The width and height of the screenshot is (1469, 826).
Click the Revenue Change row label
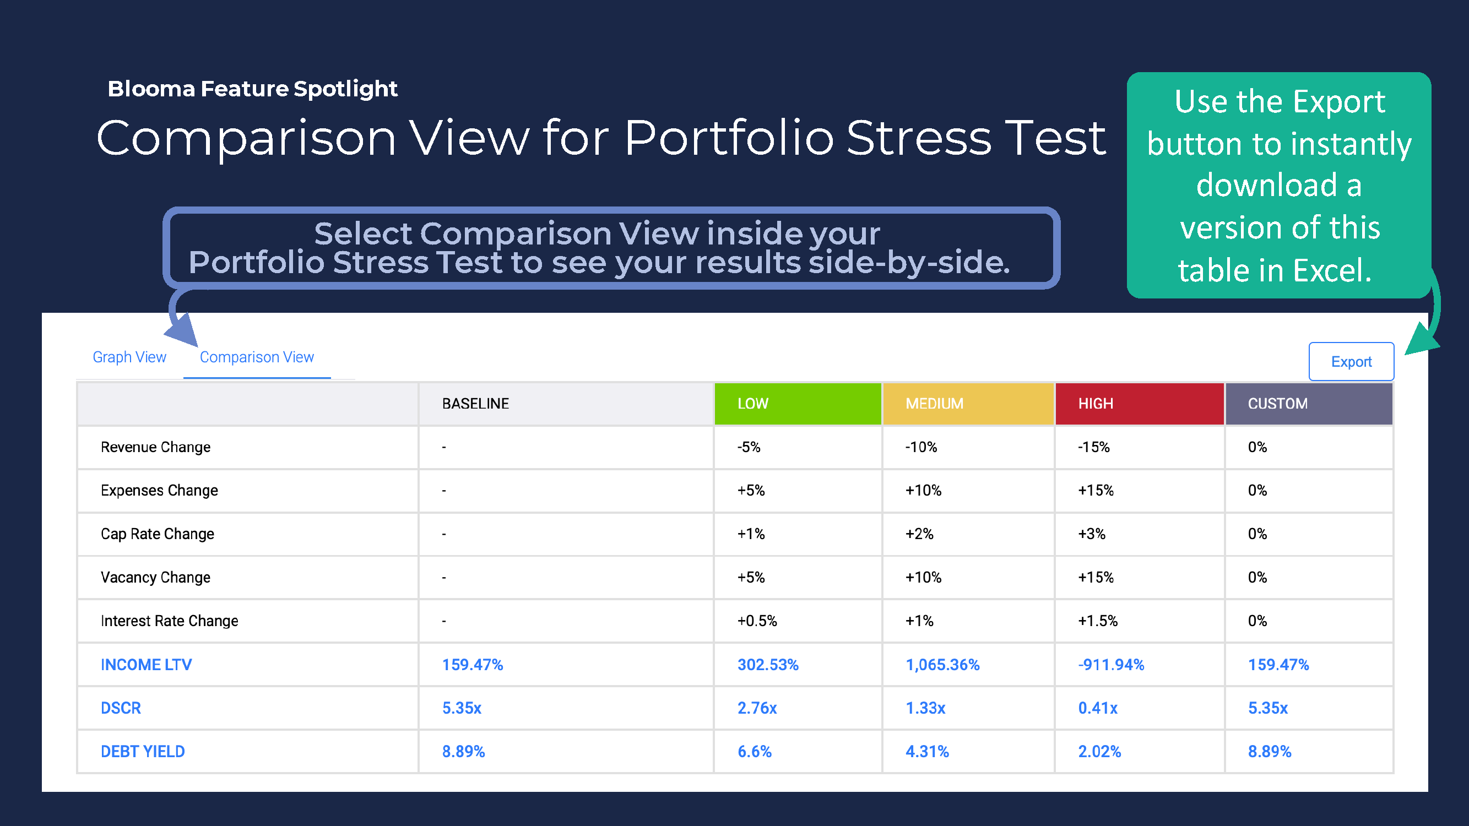click(155, 448)
